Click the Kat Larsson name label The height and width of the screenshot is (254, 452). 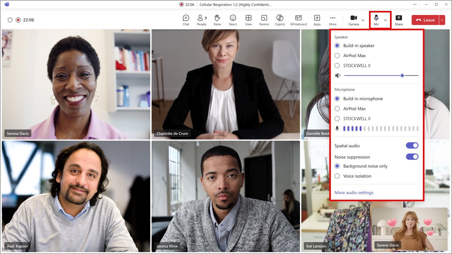point(316,246)
